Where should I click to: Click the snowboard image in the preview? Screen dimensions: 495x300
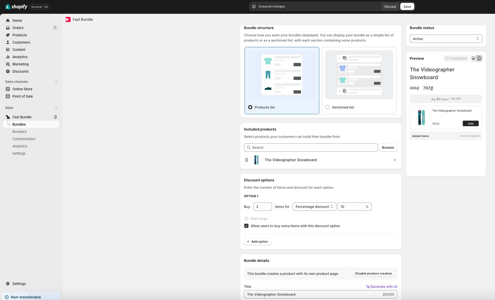pos(421,117)
